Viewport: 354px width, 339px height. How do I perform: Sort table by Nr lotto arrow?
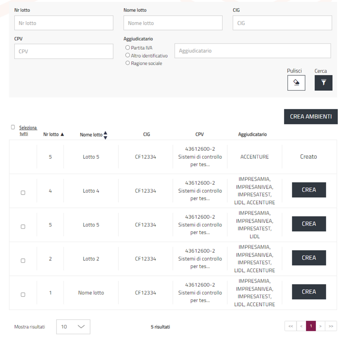click(62, 134)
